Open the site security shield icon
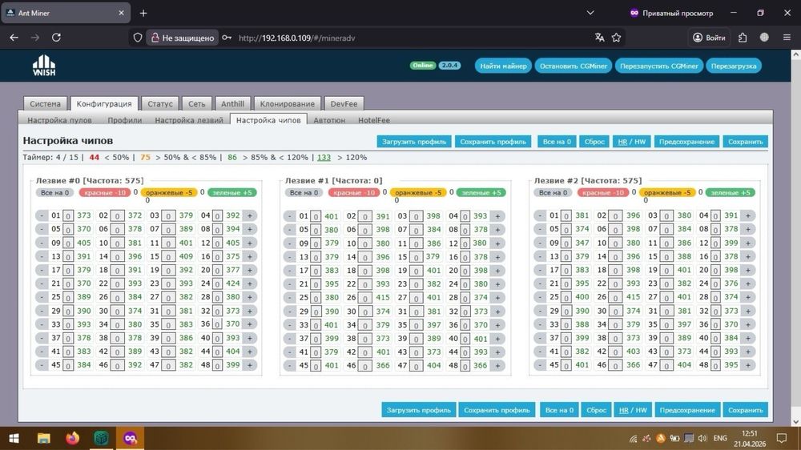 click(x=138, y=38)
